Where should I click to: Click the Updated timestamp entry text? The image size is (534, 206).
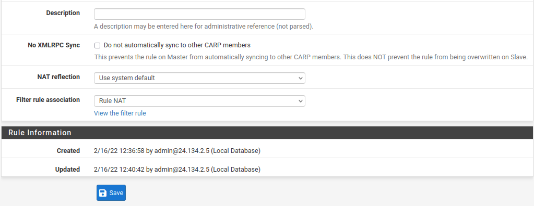(177, 170)
